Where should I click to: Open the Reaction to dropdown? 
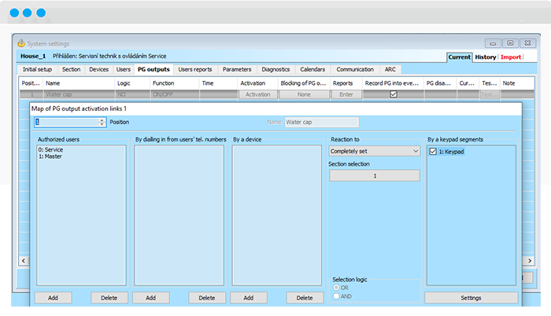tap(374, 151)
